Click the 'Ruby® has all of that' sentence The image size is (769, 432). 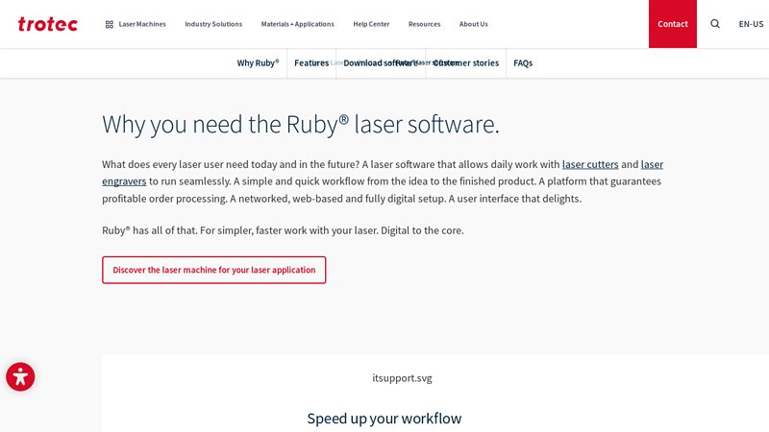click(283, 230)
